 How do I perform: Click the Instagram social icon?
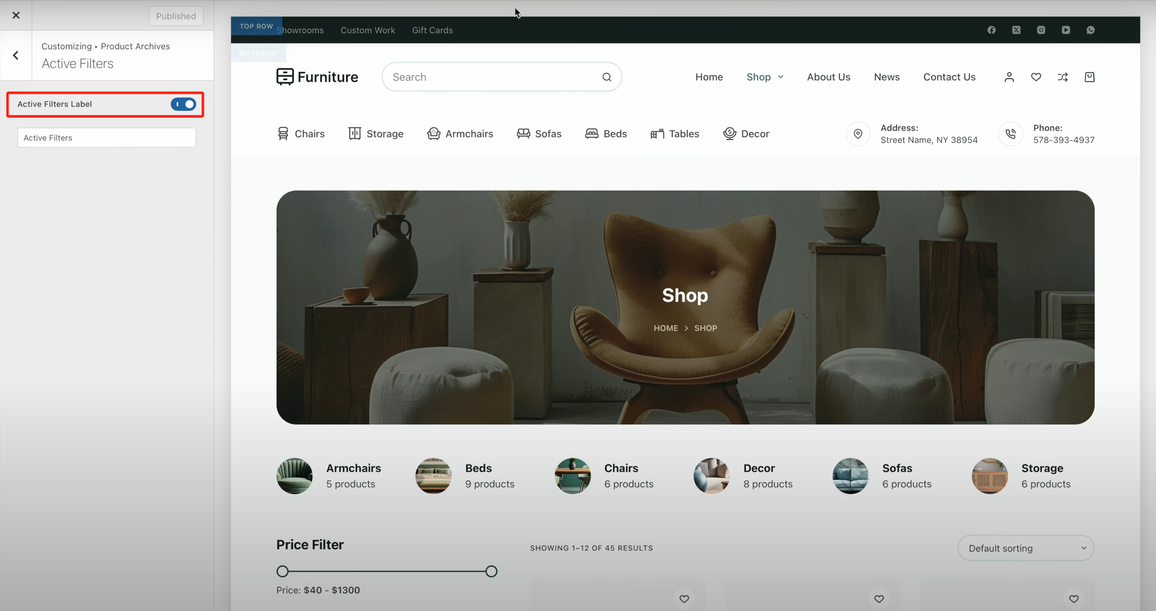point(1041,30)
